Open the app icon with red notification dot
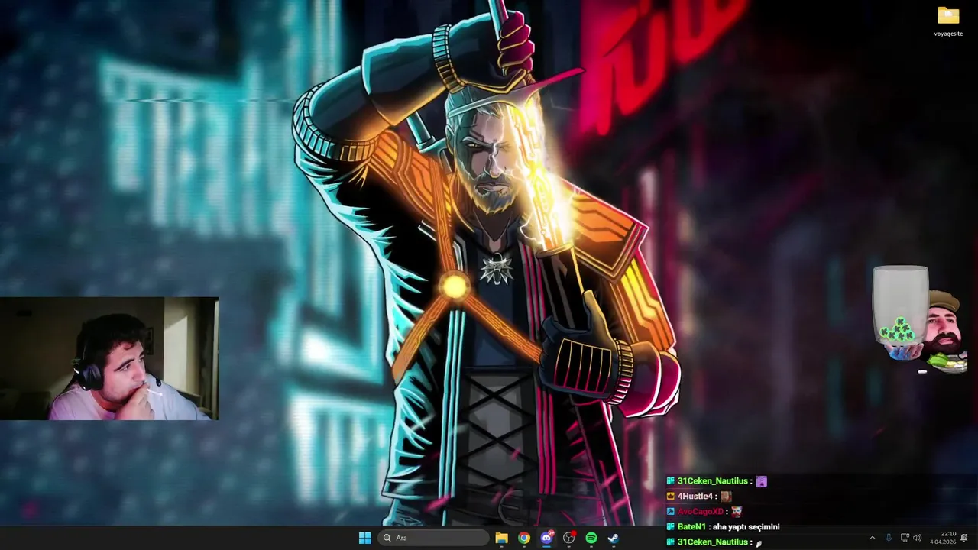Viewport: 978px width, 550px height. coord(568,538)
